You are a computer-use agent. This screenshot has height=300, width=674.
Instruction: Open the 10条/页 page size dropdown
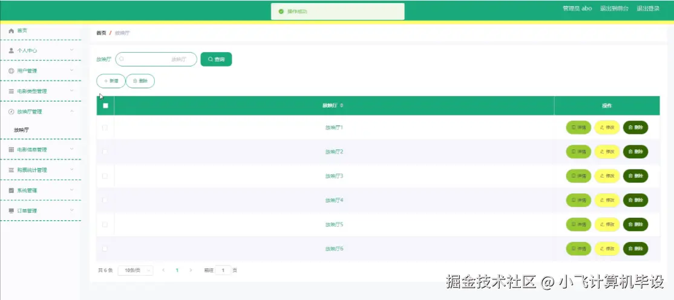click(136, 270)
